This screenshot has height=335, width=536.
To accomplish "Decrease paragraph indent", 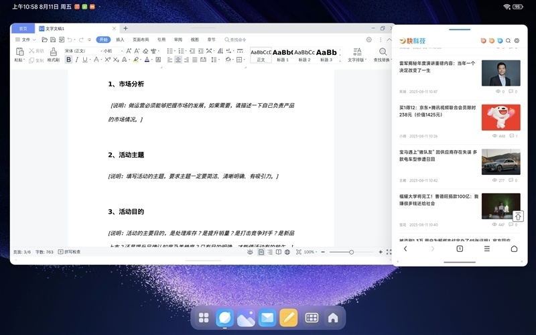I will click(x=192, y=51).
